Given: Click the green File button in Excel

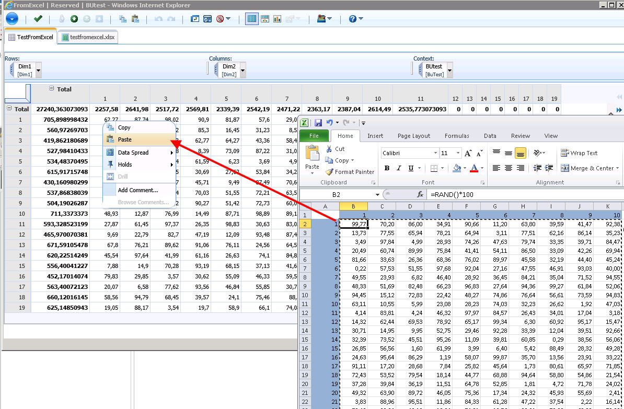Looking at the screenshot, I should (x=314, y=136).
